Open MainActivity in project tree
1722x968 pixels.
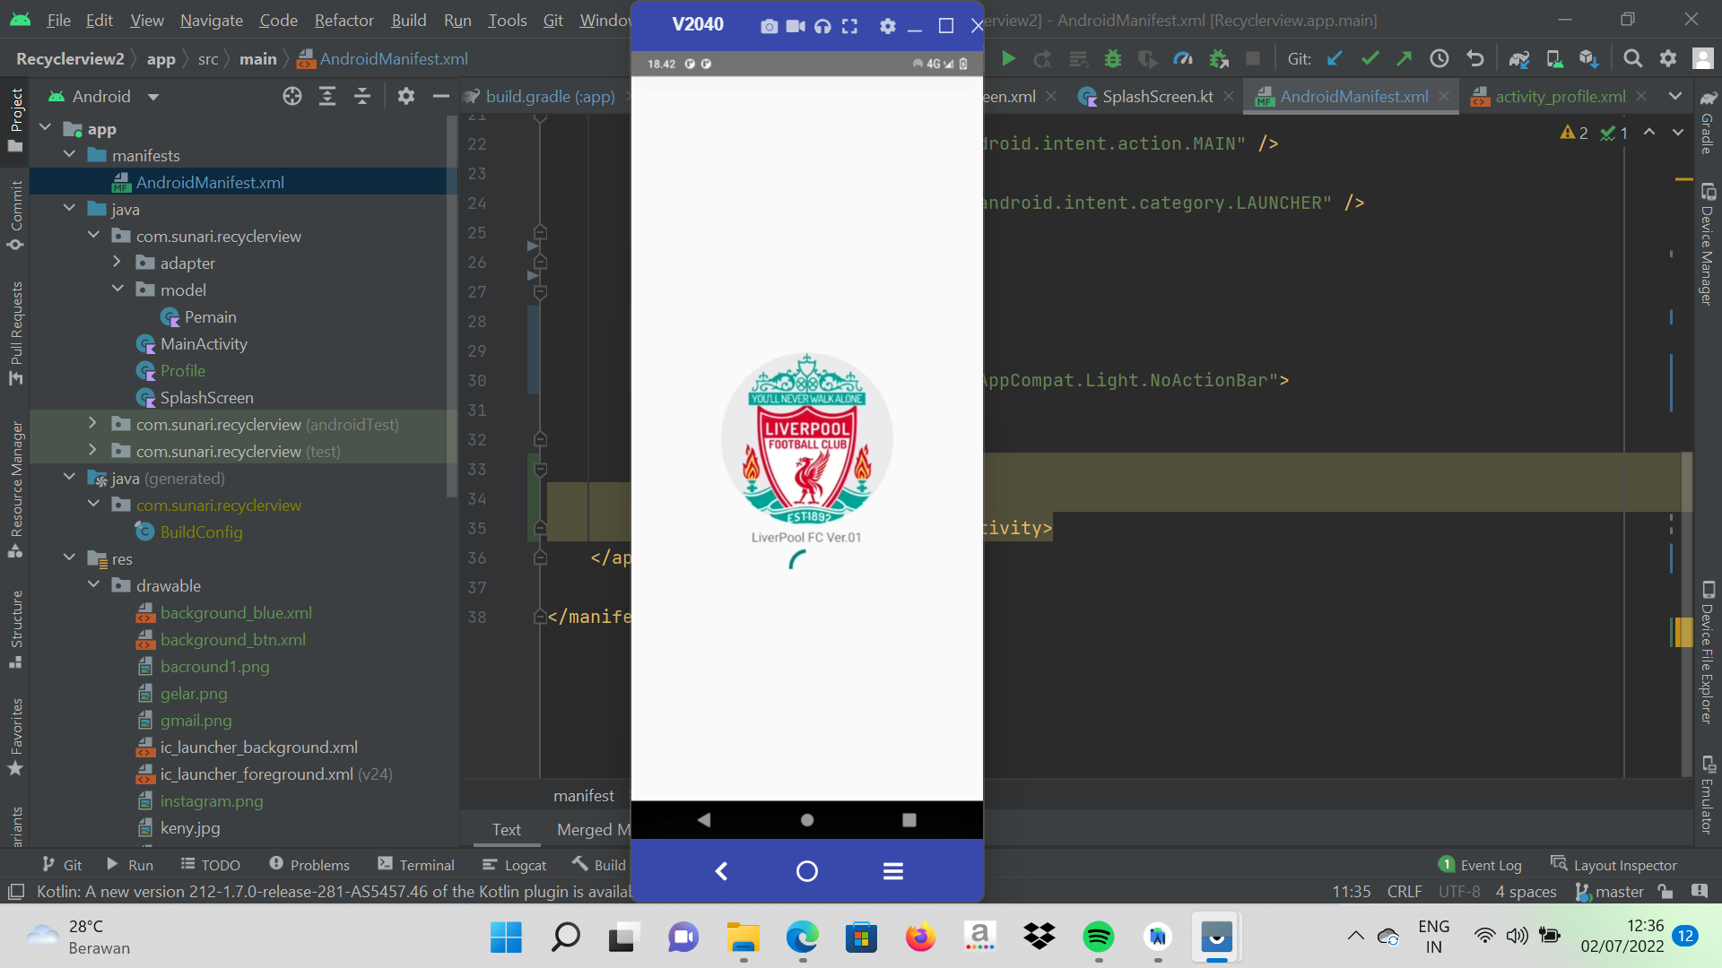pos(204,344)
